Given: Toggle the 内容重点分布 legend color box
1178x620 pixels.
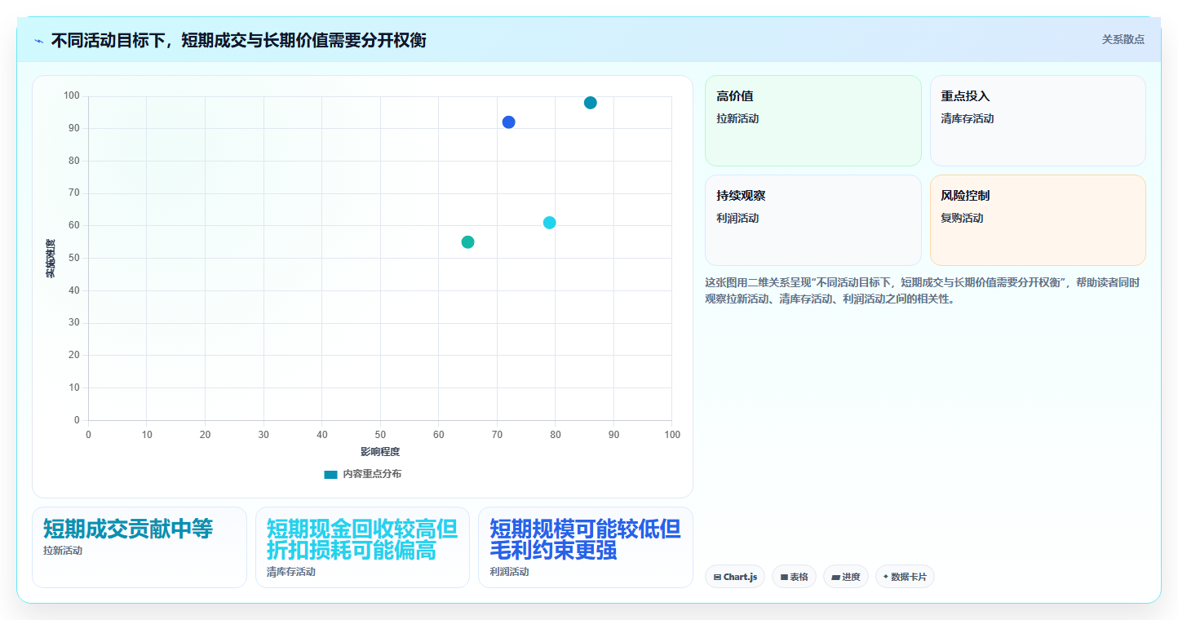Looking at the screenshot, I should [330, 474].
